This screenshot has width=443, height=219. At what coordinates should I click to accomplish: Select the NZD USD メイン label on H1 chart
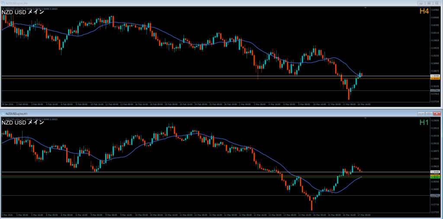22,123
